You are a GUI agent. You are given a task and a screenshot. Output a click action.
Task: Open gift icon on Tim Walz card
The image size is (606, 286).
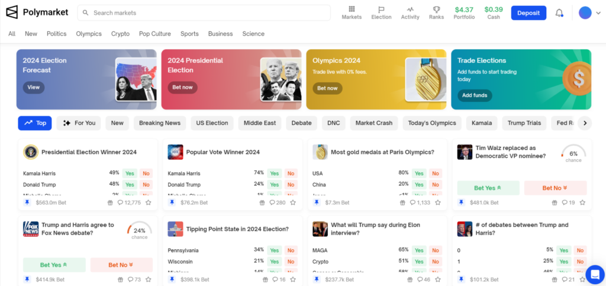(x=554, y=203)
